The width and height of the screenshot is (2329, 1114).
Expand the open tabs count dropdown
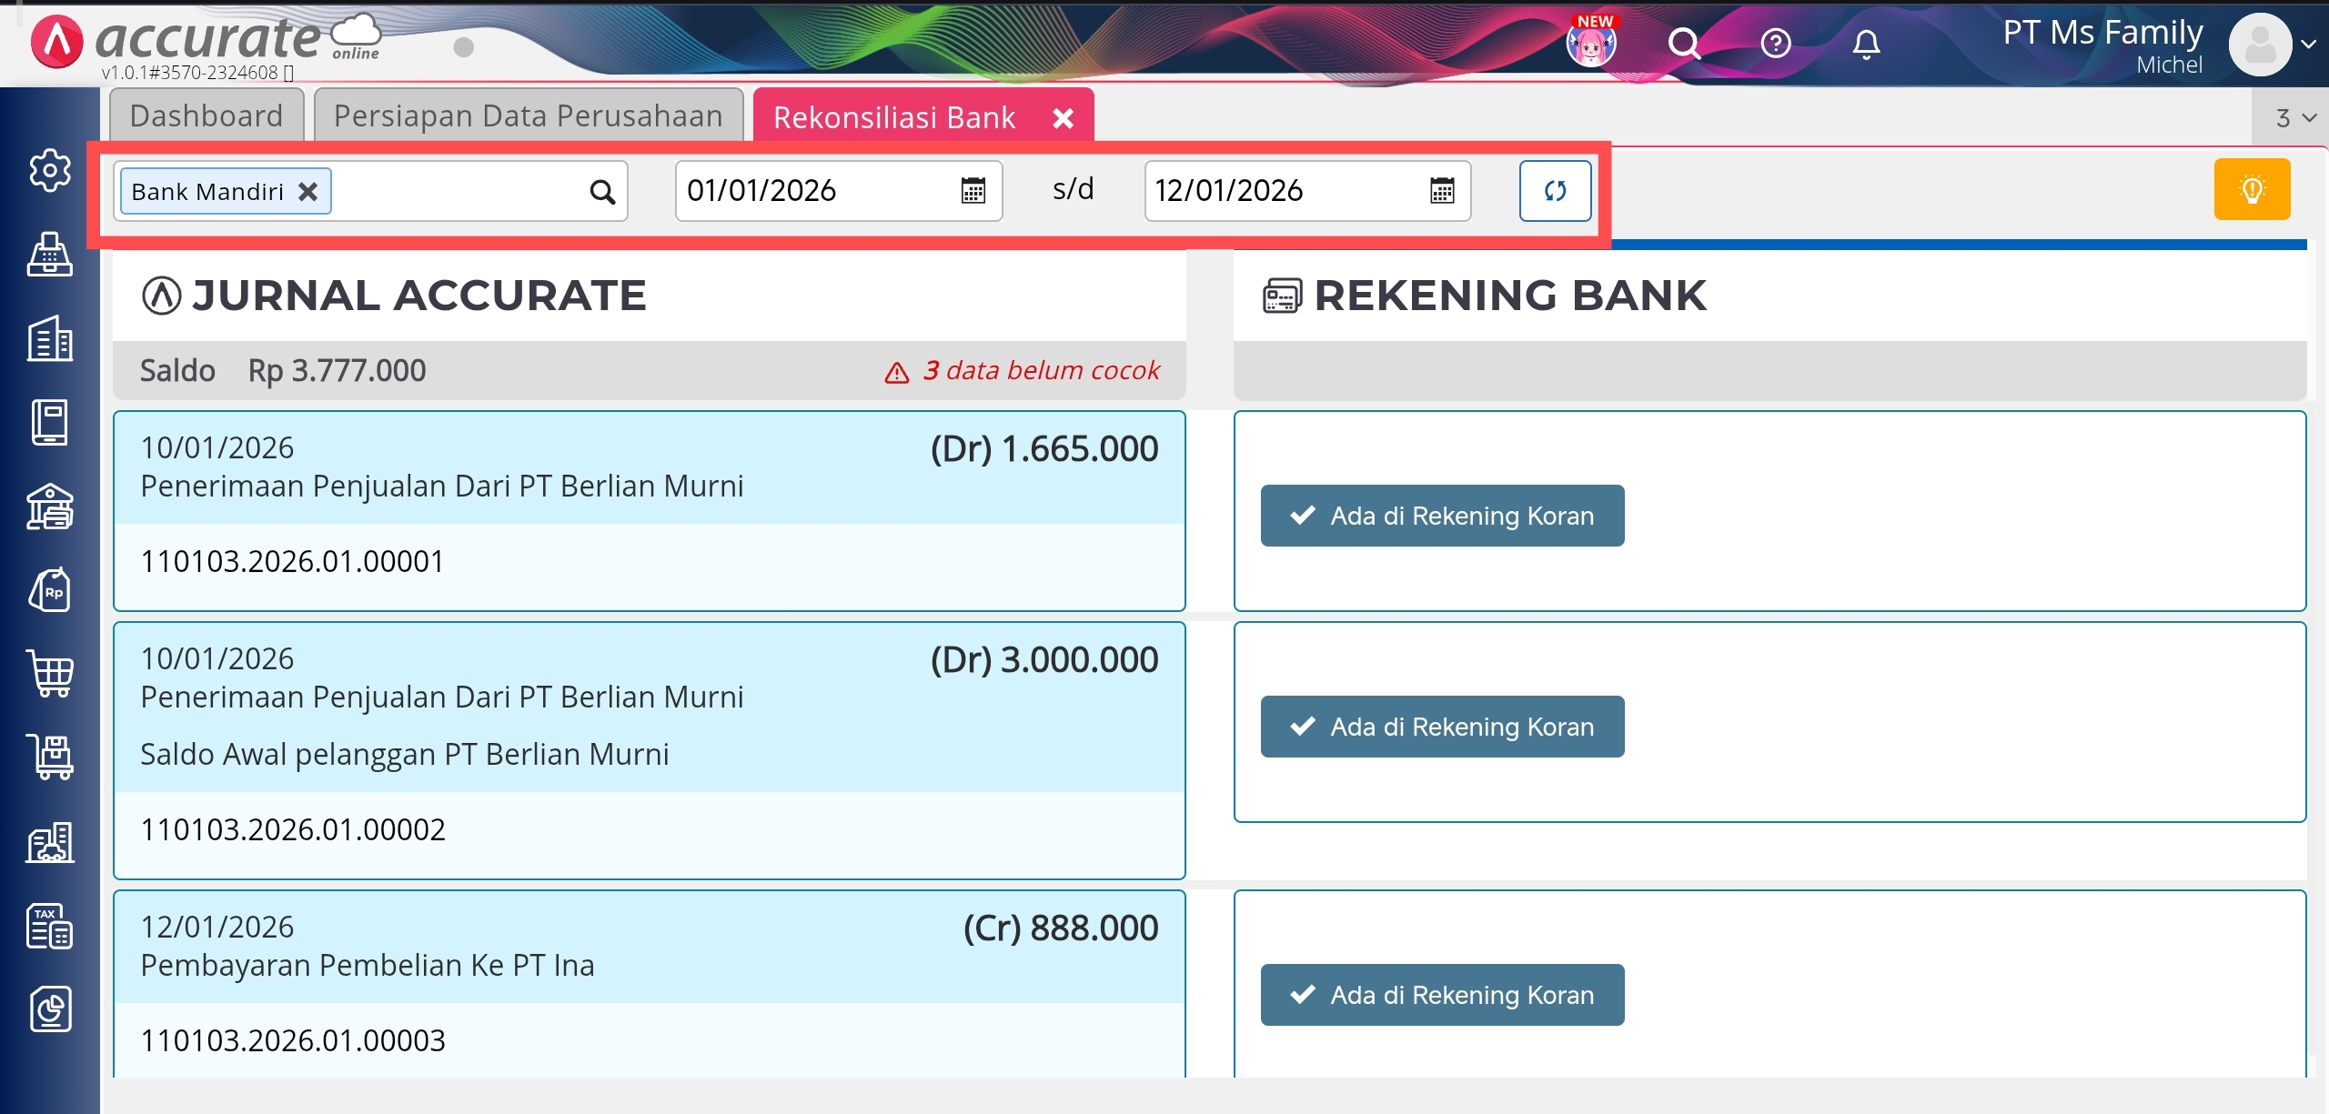tap(2294, 118)
